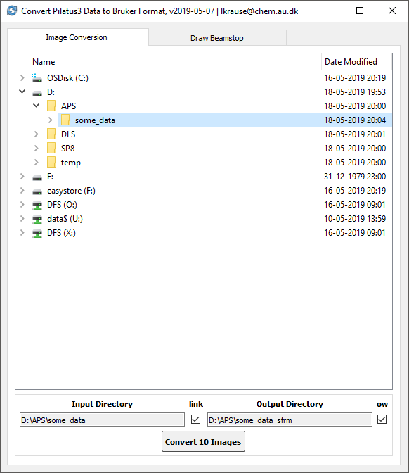The image size is (409, 473).
Task: Expand the DFS (X:) drive node
Action: pyautogui.click(x=22, y=232)
